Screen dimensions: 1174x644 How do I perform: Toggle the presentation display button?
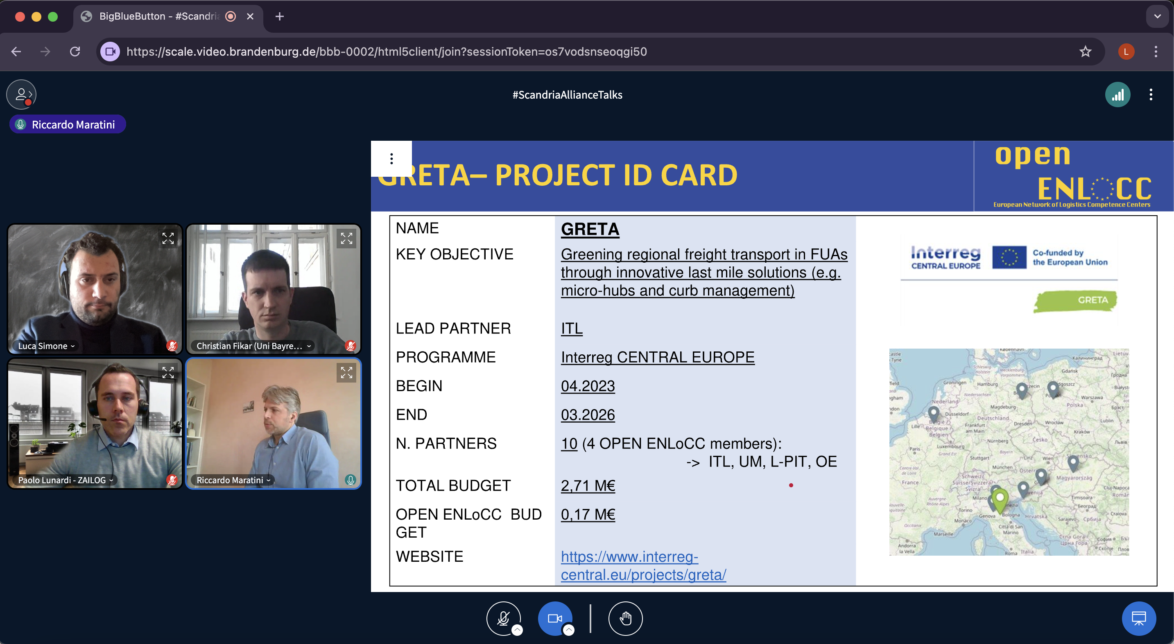click(x=1139, y=618)
